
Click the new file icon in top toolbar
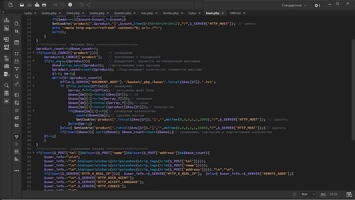[11, 5]
